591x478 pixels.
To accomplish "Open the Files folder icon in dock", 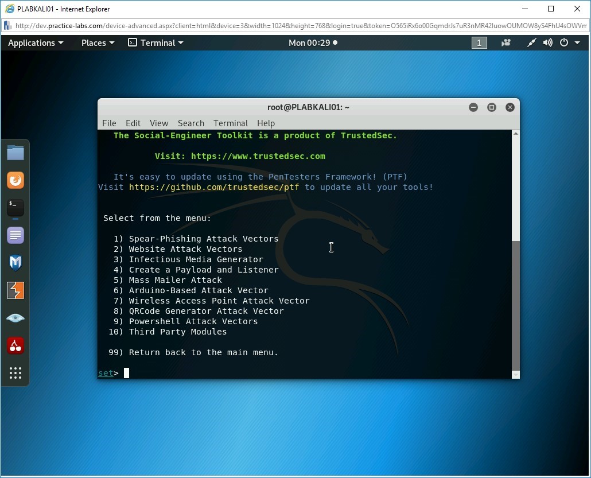I will tap(15, 153).
